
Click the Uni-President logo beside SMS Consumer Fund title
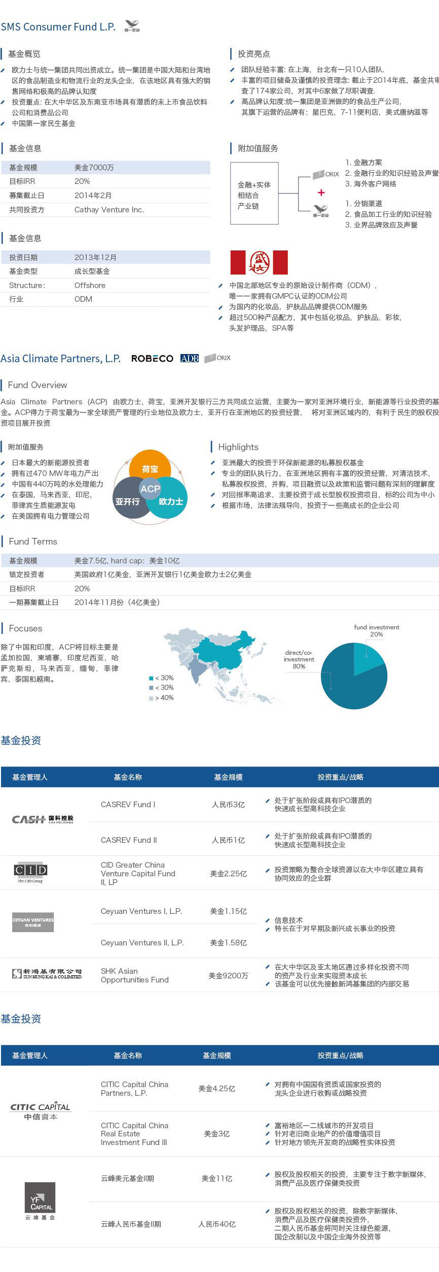click(132, 26)
